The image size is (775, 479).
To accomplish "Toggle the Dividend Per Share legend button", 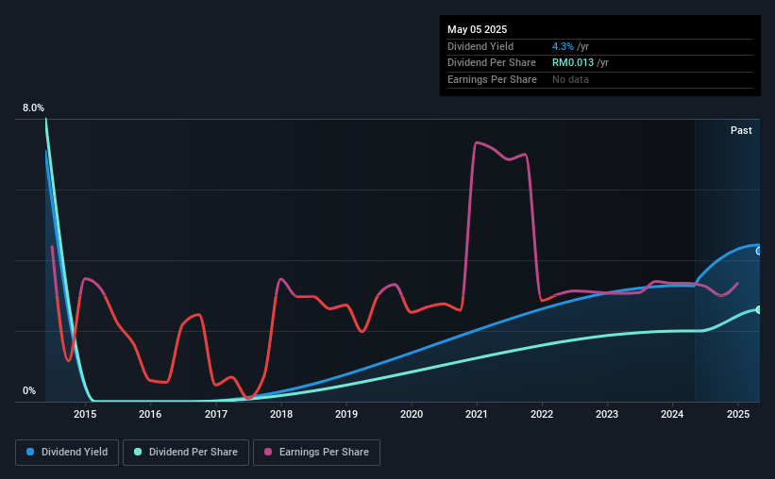I will (x=186, y=453).
